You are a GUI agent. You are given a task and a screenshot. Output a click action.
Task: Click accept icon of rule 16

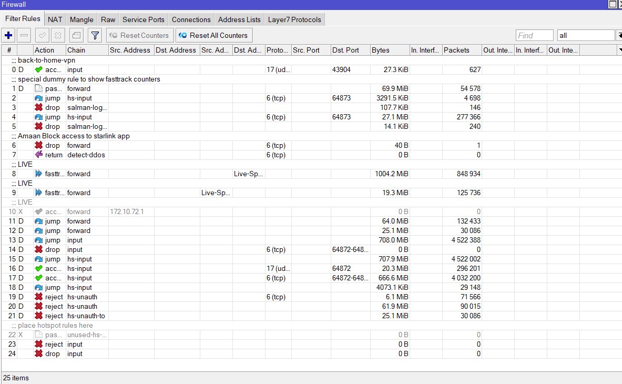[x=38, y=269]
